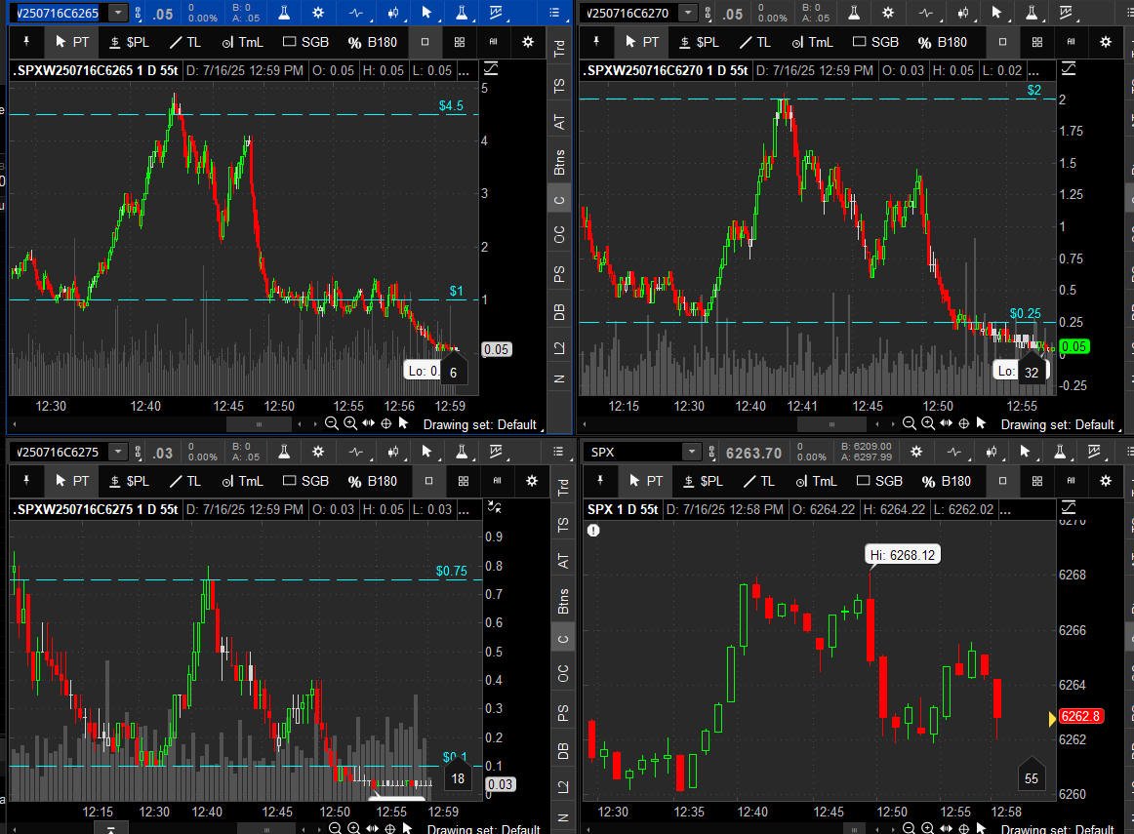This screenshot has width=1134, height=834.
Task: Click the C6265 symbol input field
Action: point(57,13)
